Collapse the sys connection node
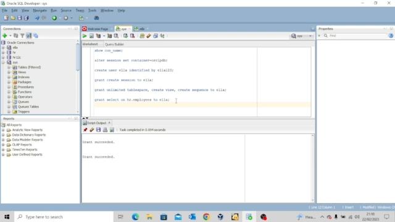 3,62
